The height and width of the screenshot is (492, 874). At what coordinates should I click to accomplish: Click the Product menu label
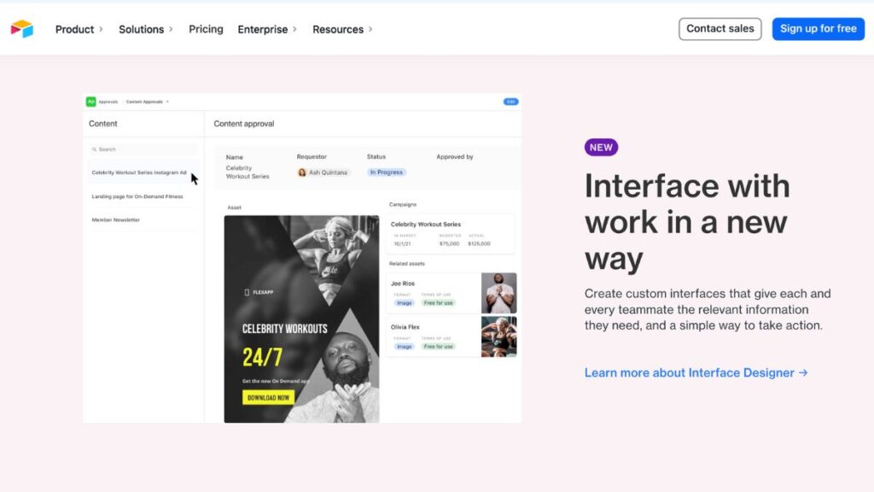(75, 29)
